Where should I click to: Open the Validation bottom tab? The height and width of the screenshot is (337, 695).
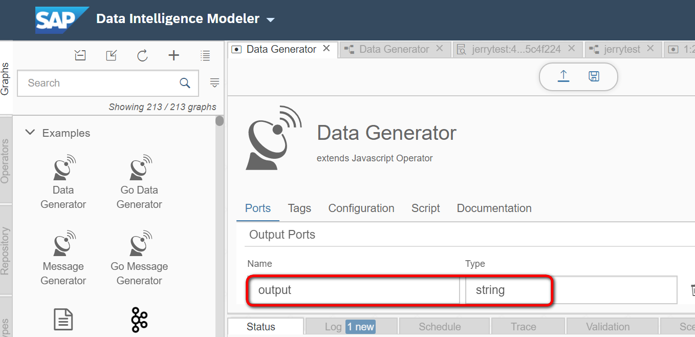tap(613, 327)
